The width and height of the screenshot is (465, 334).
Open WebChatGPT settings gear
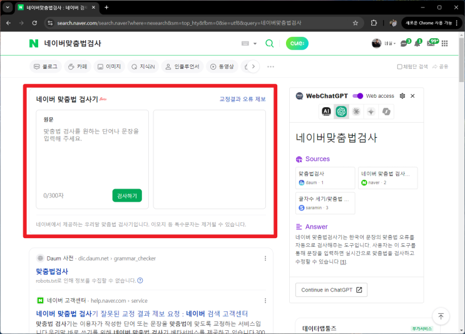coord(402,96)
